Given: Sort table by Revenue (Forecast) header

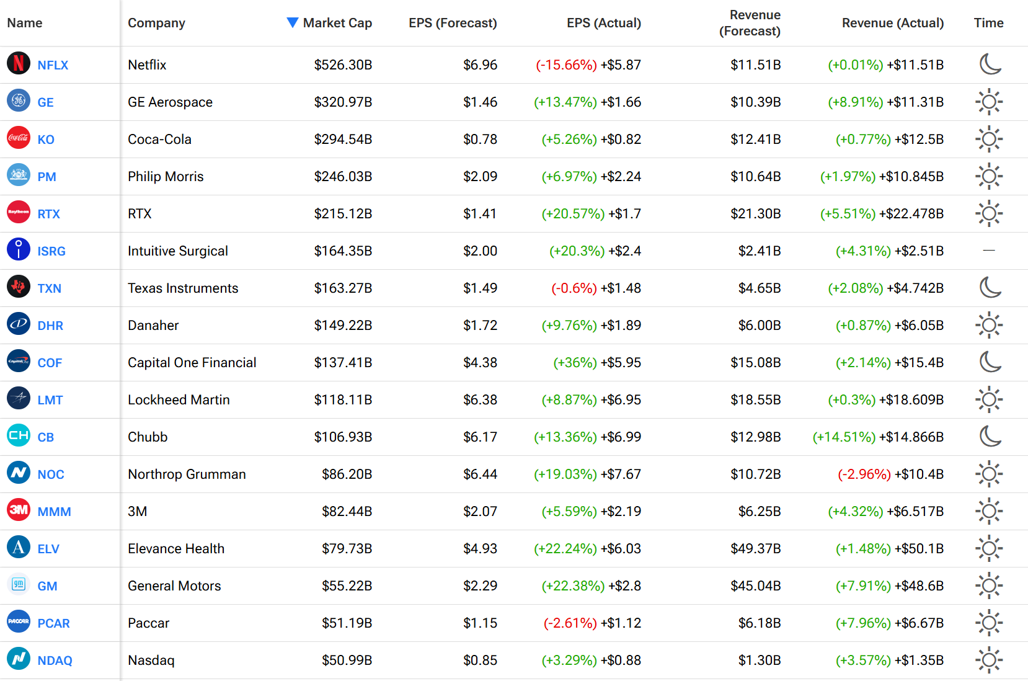Looking at the screenshot, I should coord(750,23).
